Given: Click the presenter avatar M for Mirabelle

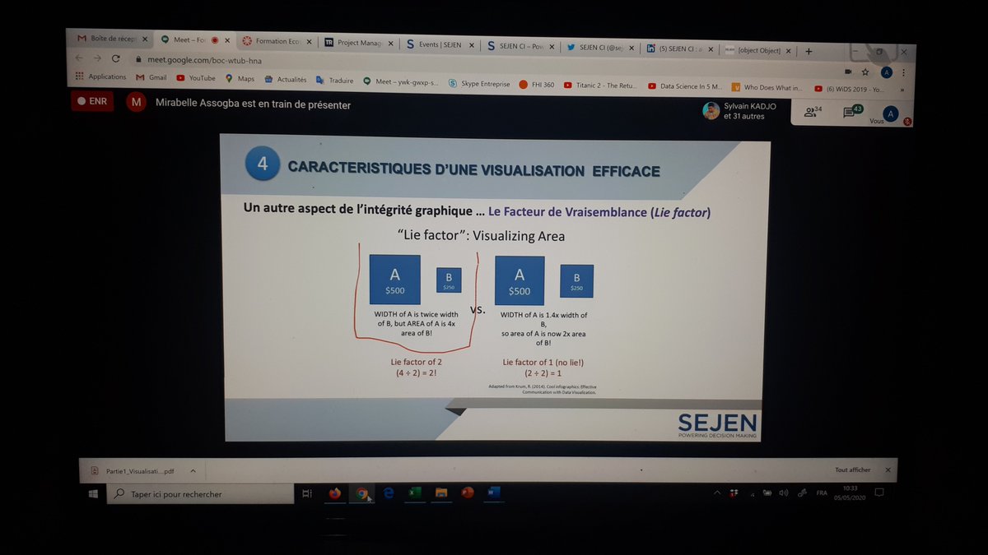Looking at the screenshot, I should pos(137,103).
